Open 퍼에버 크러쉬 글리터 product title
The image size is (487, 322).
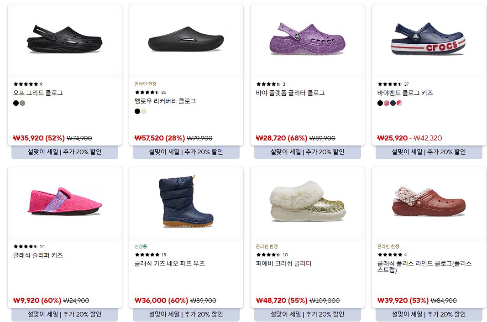(283, 263)
